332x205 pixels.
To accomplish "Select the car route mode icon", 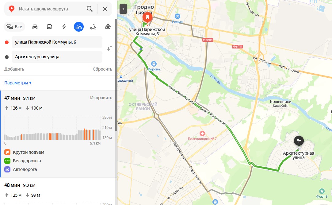I will [x=35, y=27].
